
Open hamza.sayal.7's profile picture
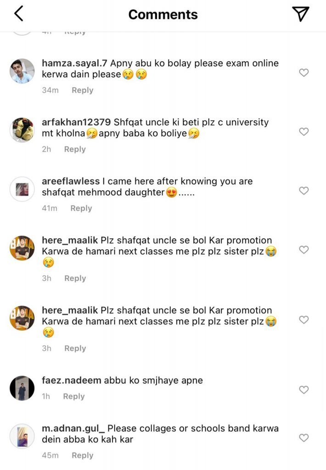pyautogui.click(x=22, y=71)
